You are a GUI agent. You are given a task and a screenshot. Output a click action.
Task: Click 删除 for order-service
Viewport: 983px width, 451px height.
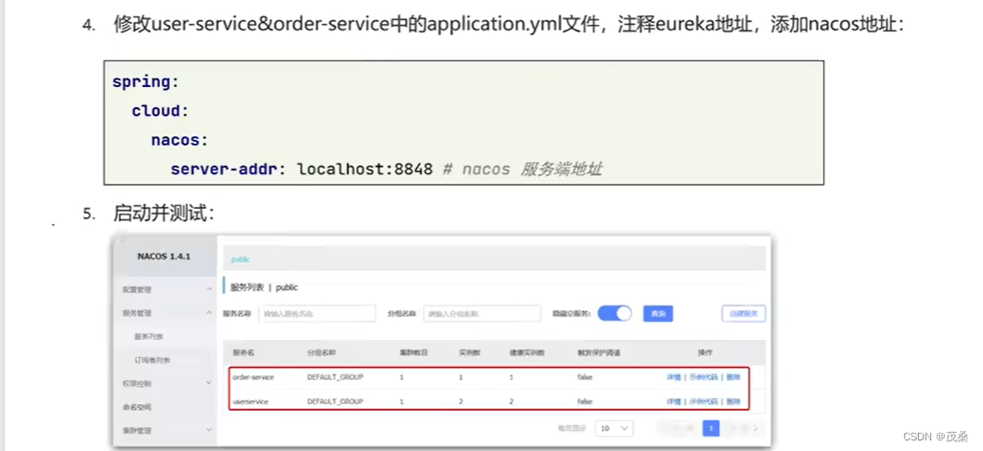[x=733, y=377]
